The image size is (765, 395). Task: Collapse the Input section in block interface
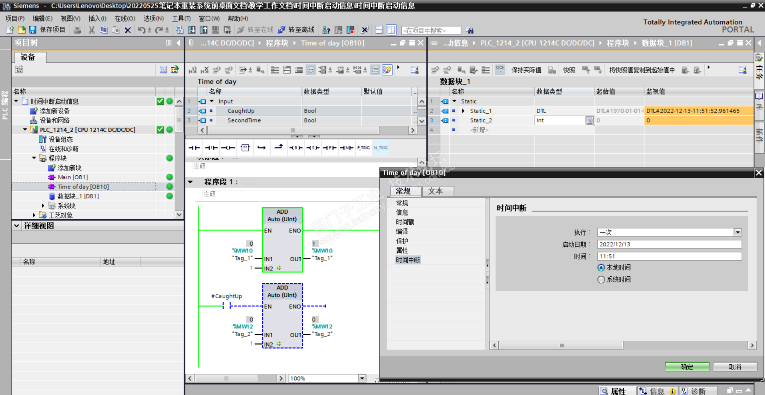(x=212, y=101)
